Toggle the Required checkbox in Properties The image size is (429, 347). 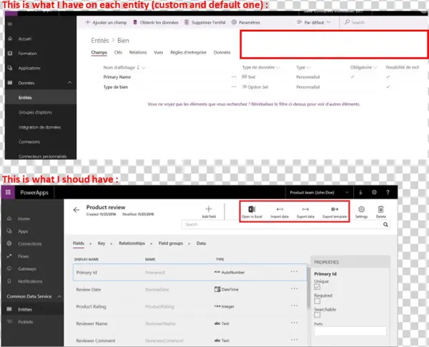(x=318, y=301)
